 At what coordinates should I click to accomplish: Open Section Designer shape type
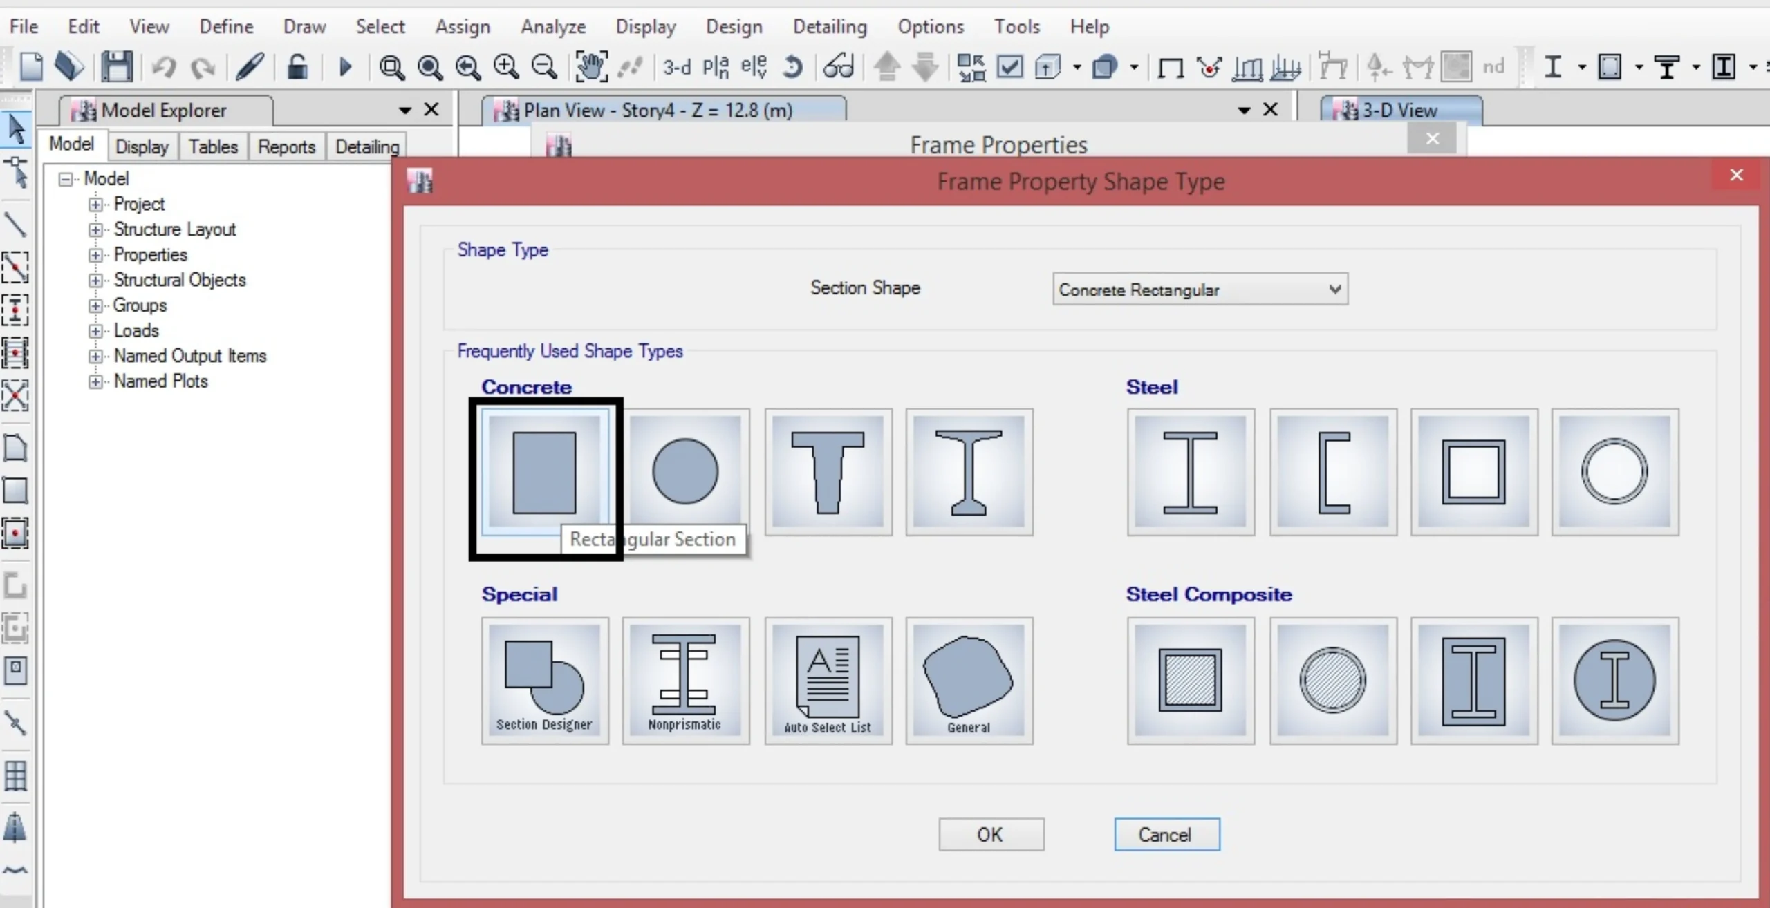pos(545,681)
